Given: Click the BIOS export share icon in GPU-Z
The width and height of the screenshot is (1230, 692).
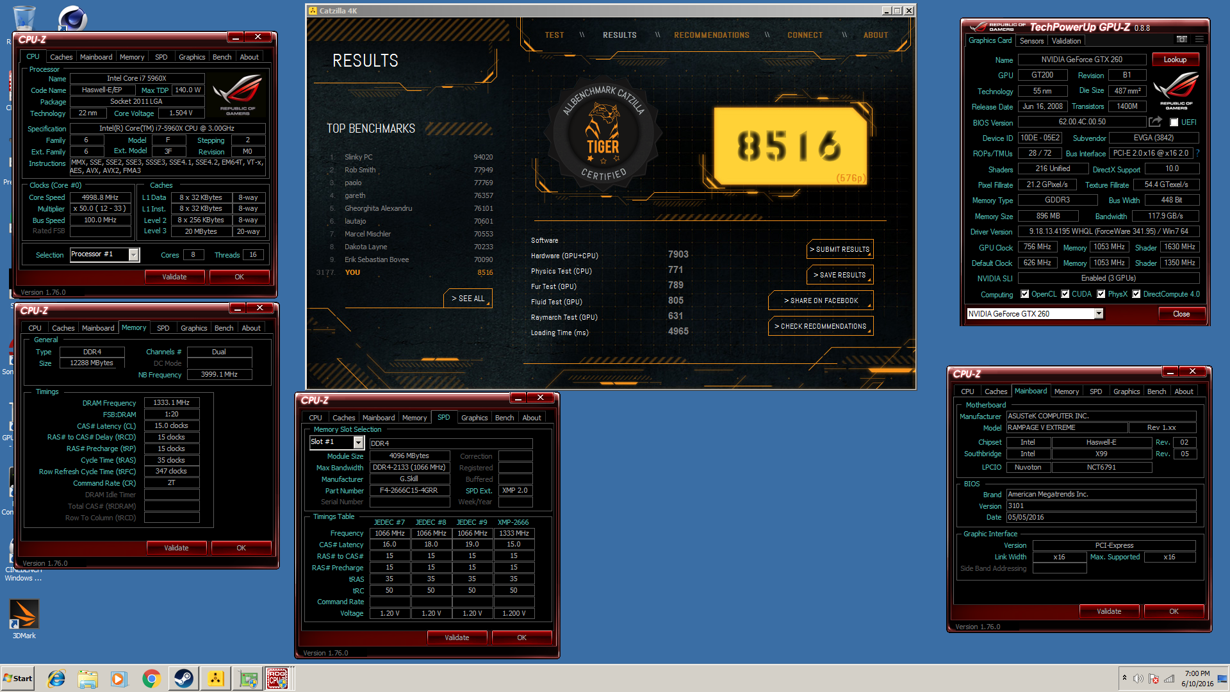Looking at the screenshot, I should pyautogui.click(x=1155, y=122).
